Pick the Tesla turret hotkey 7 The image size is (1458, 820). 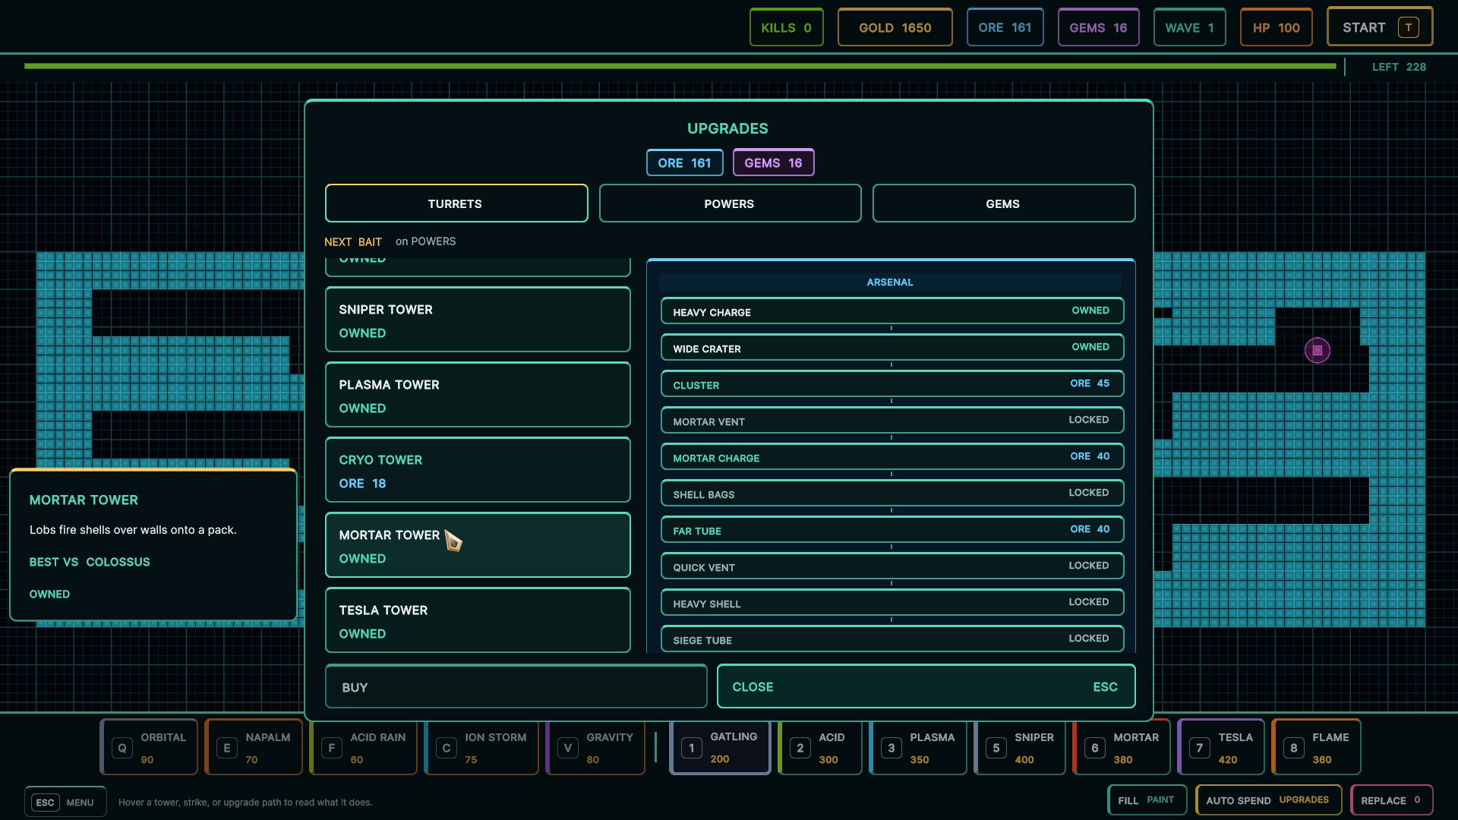[x=1220, y=747]
